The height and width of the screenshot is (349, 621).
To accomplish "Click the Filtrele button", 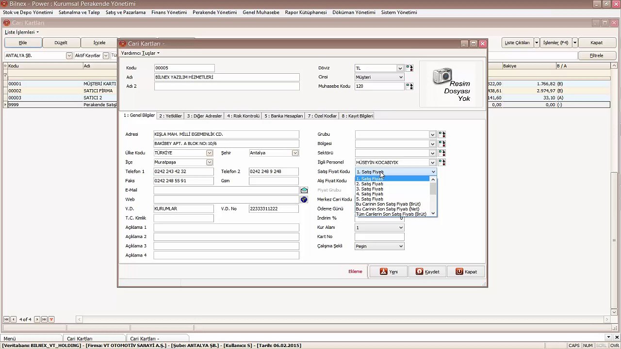I will coord(597,55).
